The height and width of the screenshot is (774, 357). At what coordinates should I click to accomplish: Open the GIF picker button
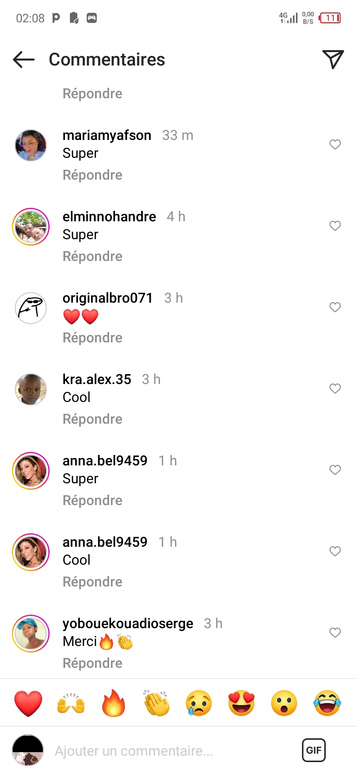pos(314,750)
